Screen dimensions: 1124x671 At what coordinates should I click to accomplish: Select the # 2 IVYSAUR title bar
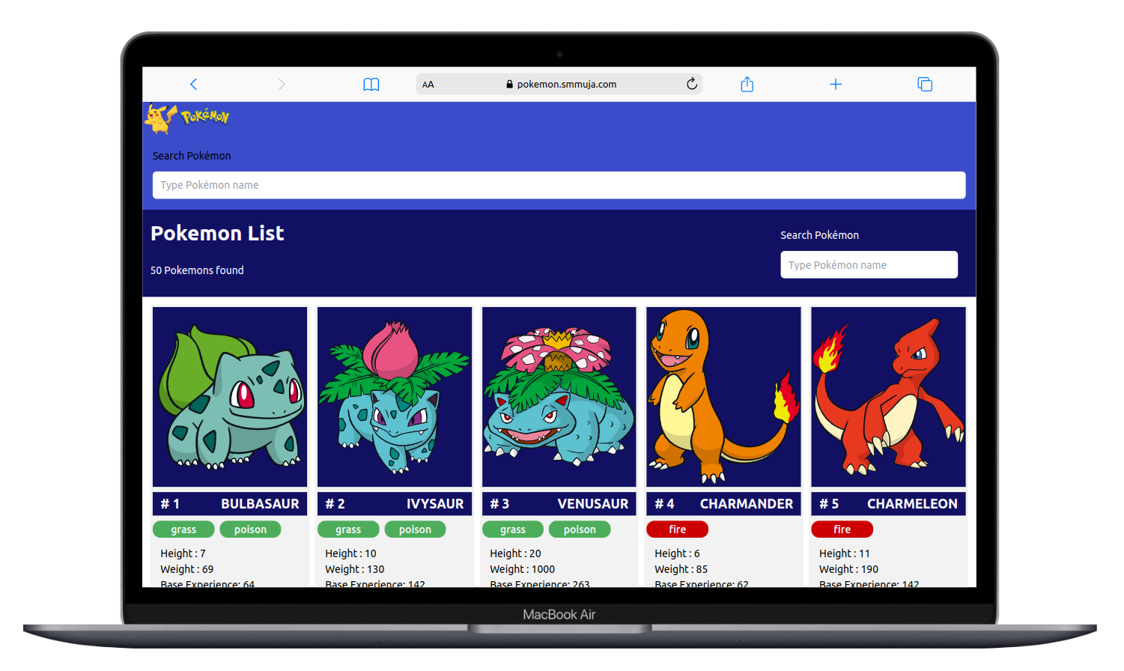[395, 504]
